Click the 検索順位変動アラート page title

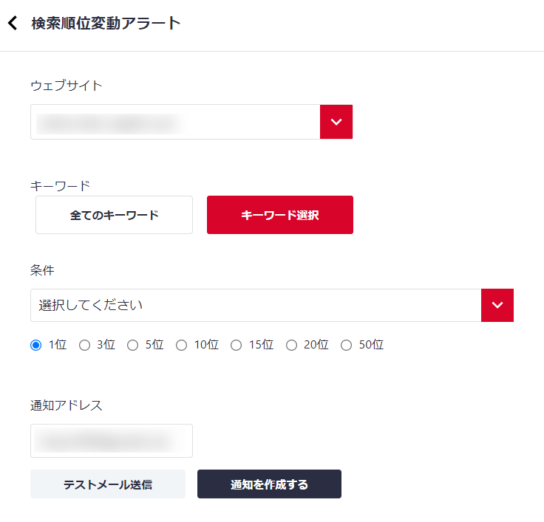coord(106,23)
